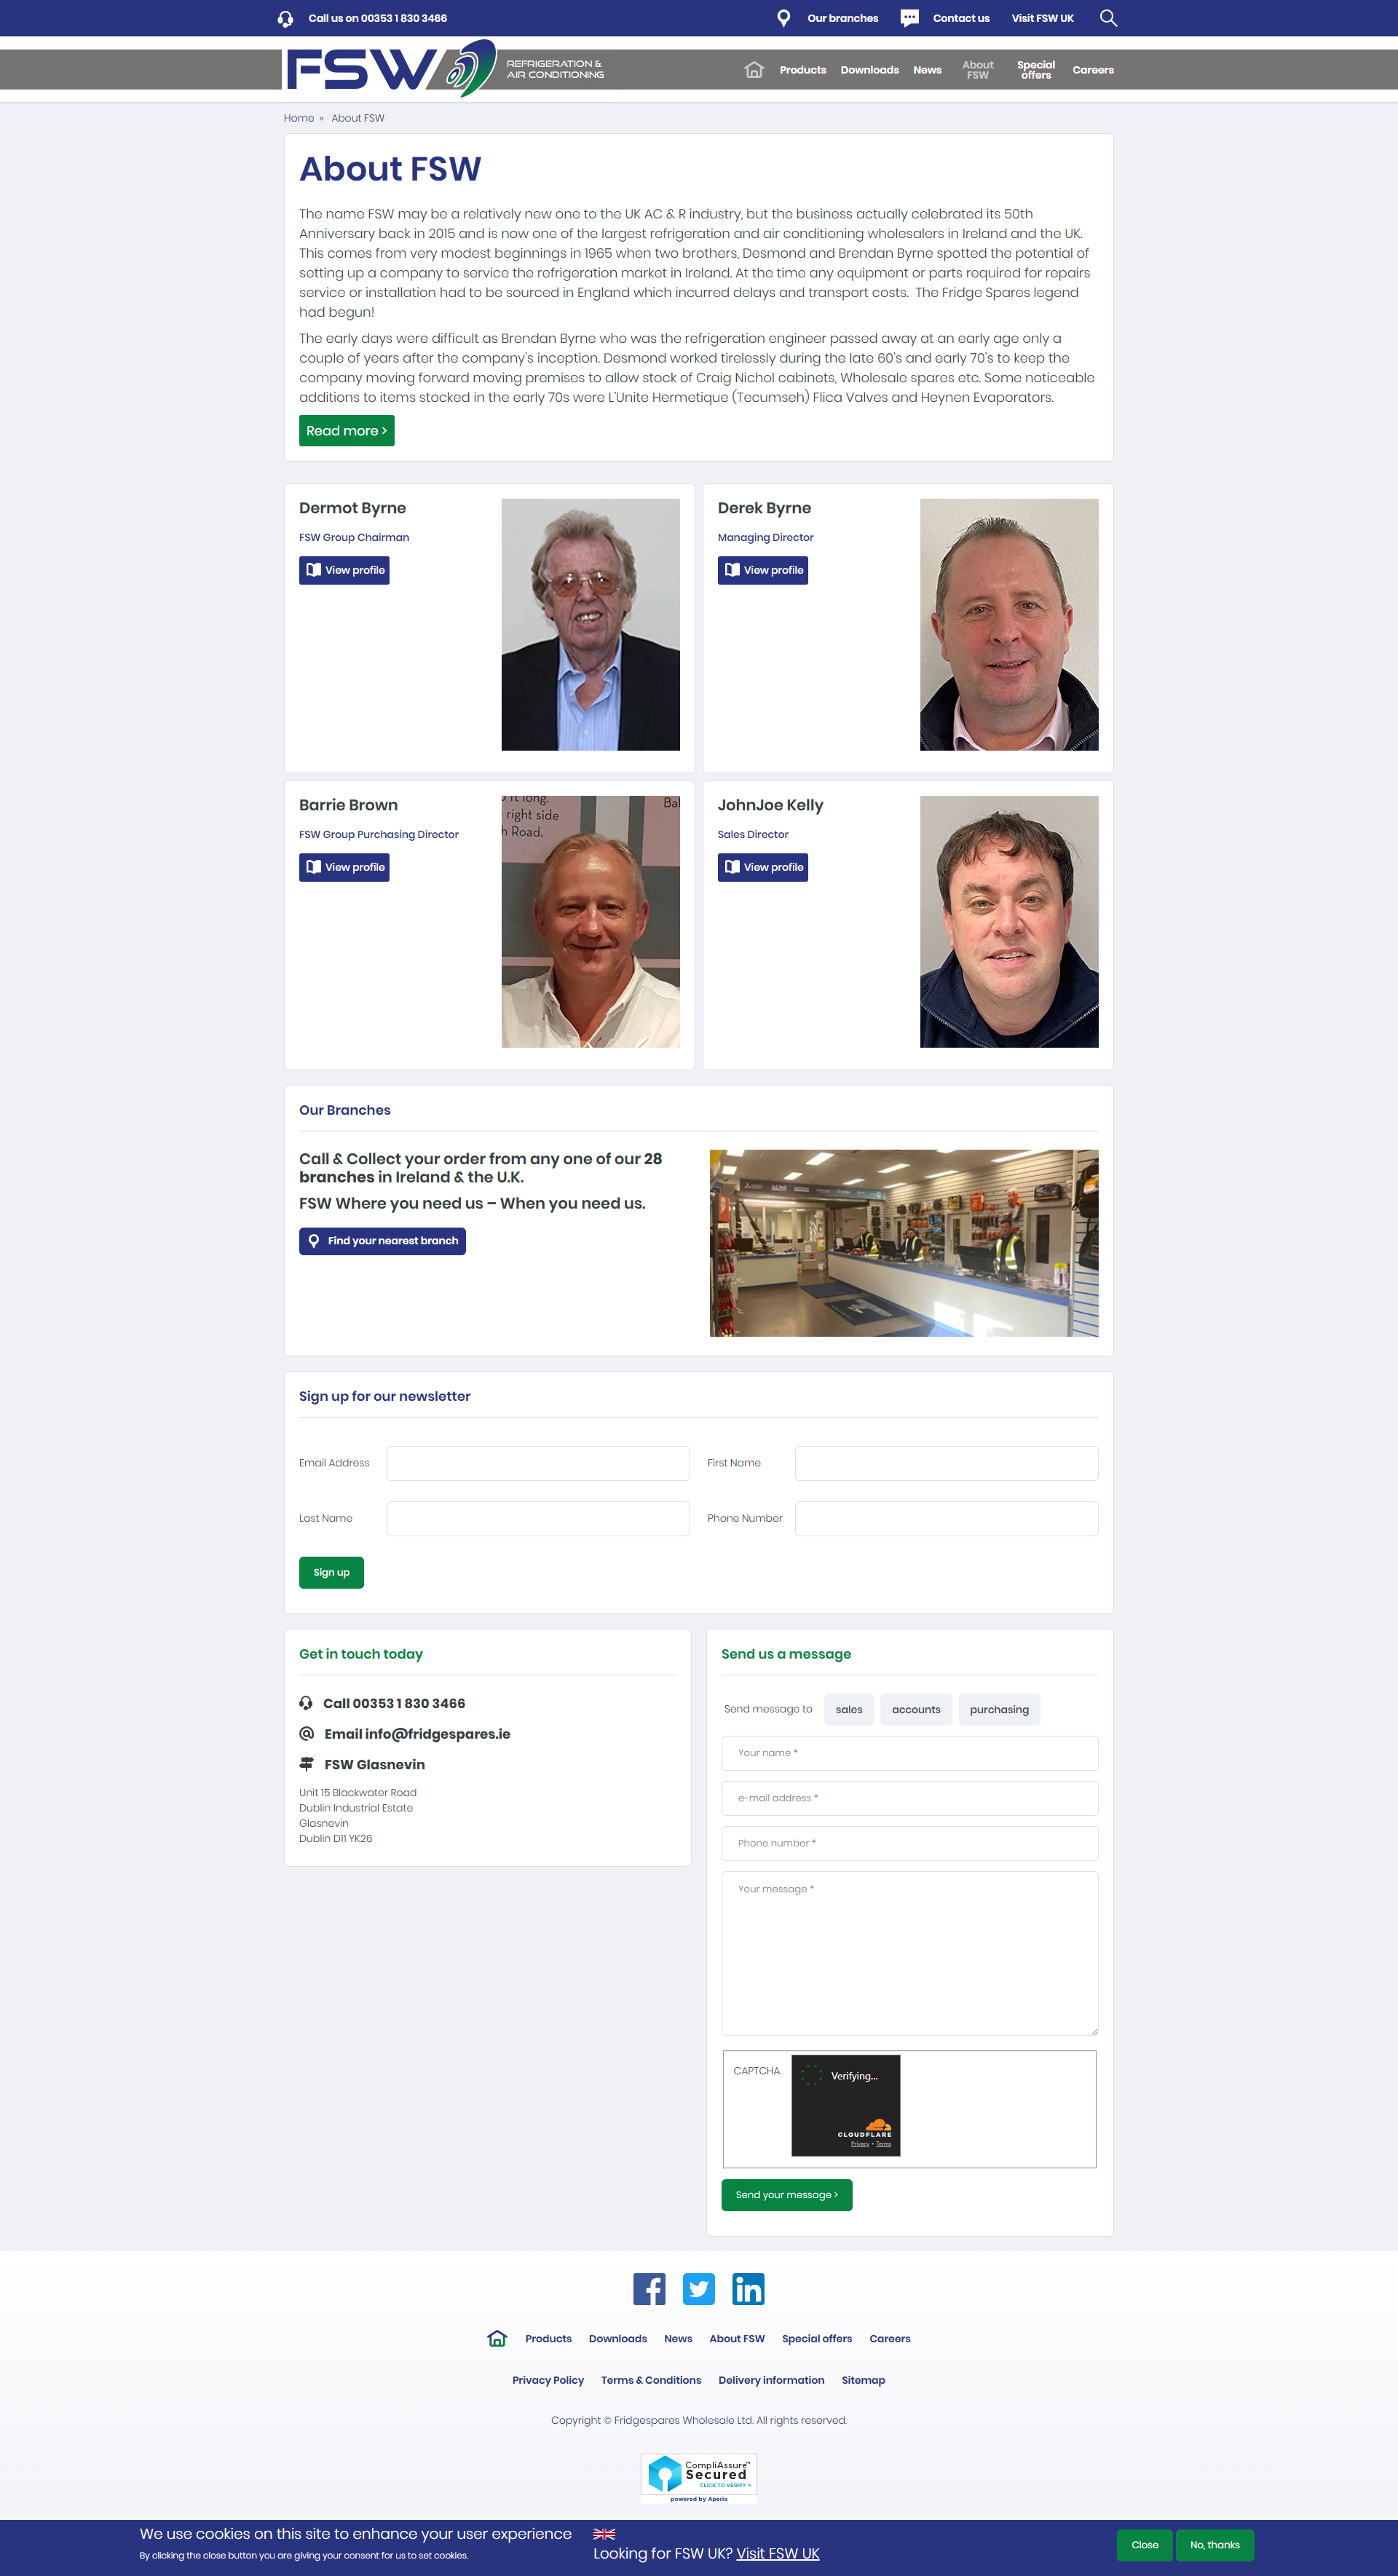1398x2576 pixels.
Task: Open the home icon in main navigation
Action: point(754,70)
